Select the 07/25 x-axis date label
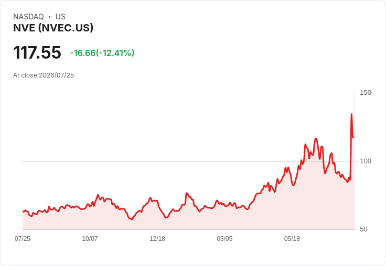This screenshot has width=386, height=266. (23, 239)
